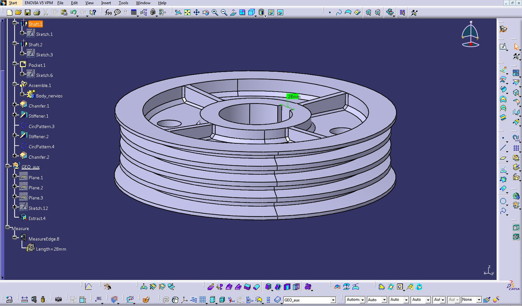Click the Normal View icon

point(233,13)
